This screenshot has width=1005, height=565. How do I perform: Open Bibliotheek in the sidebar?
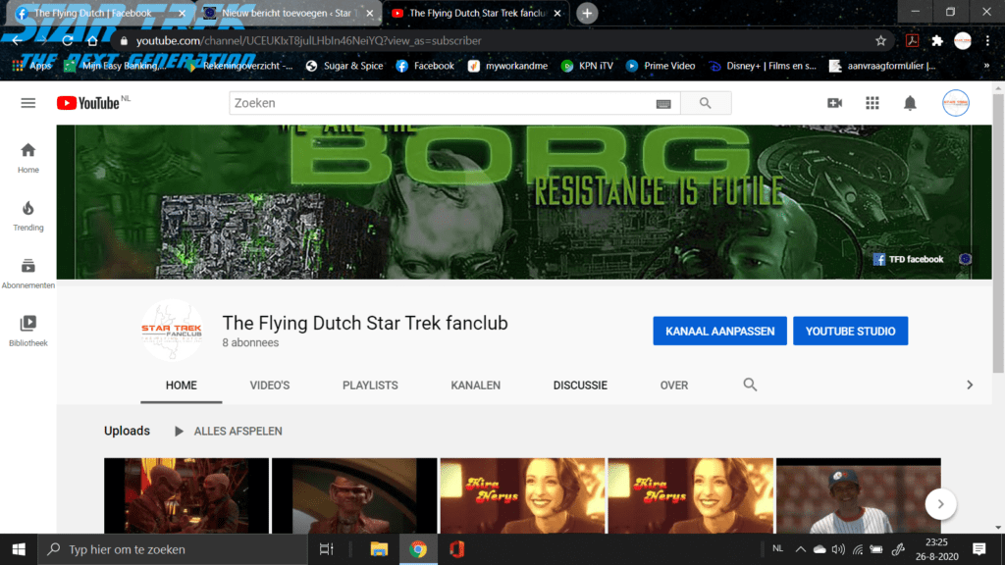click(28, 332)
